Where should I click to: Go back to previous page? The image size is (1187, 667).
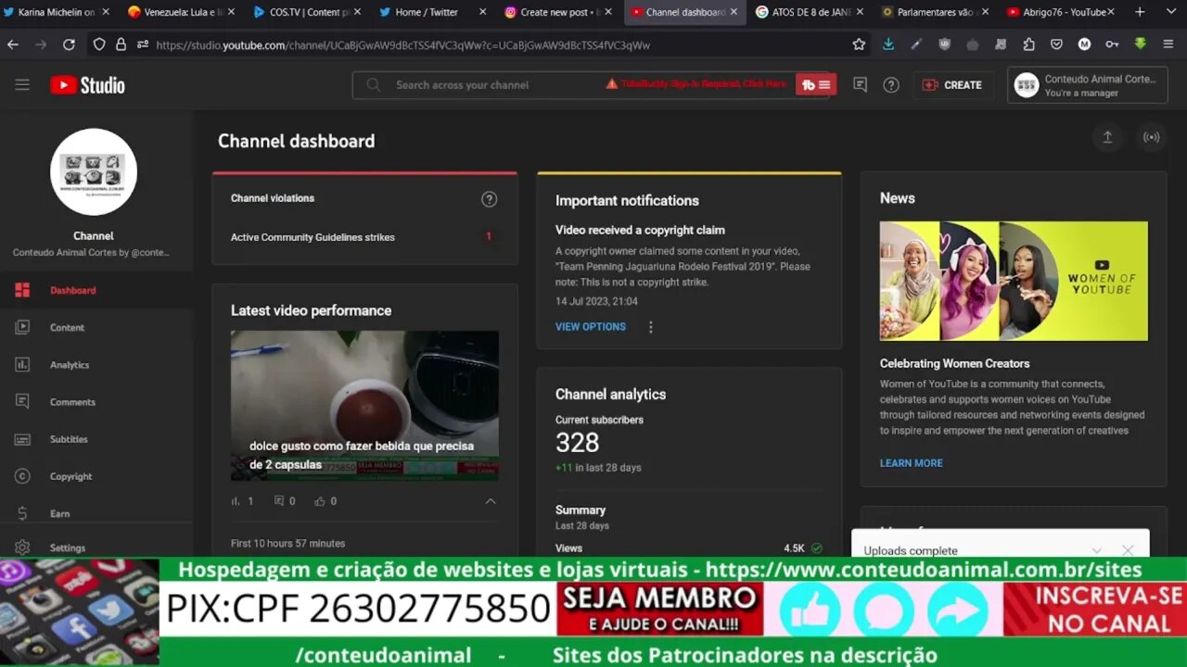coord(13,44)
